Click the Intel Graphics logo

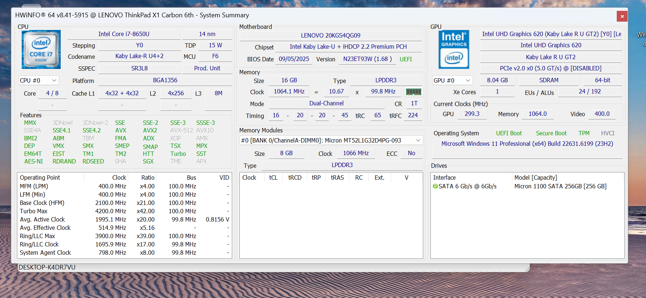tap(454, 49)
